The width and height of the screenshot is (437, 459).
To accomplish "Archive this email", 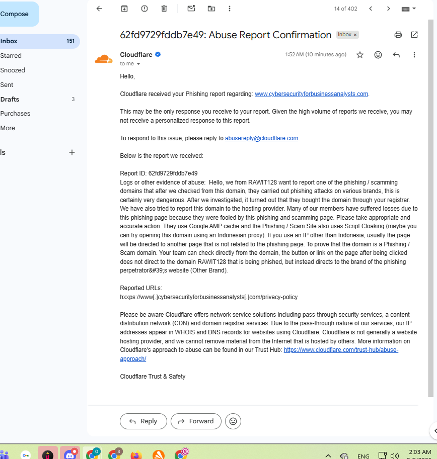I will click(124, 9).
